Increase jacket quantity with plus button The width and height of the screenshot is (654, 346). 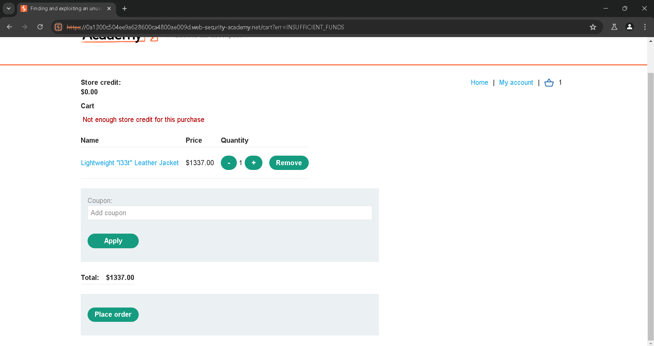coord(254,163)
